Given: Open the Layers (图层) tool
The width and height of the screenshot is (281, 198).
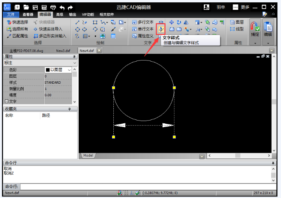Looking at the screenshot, I should pos(237,22).
